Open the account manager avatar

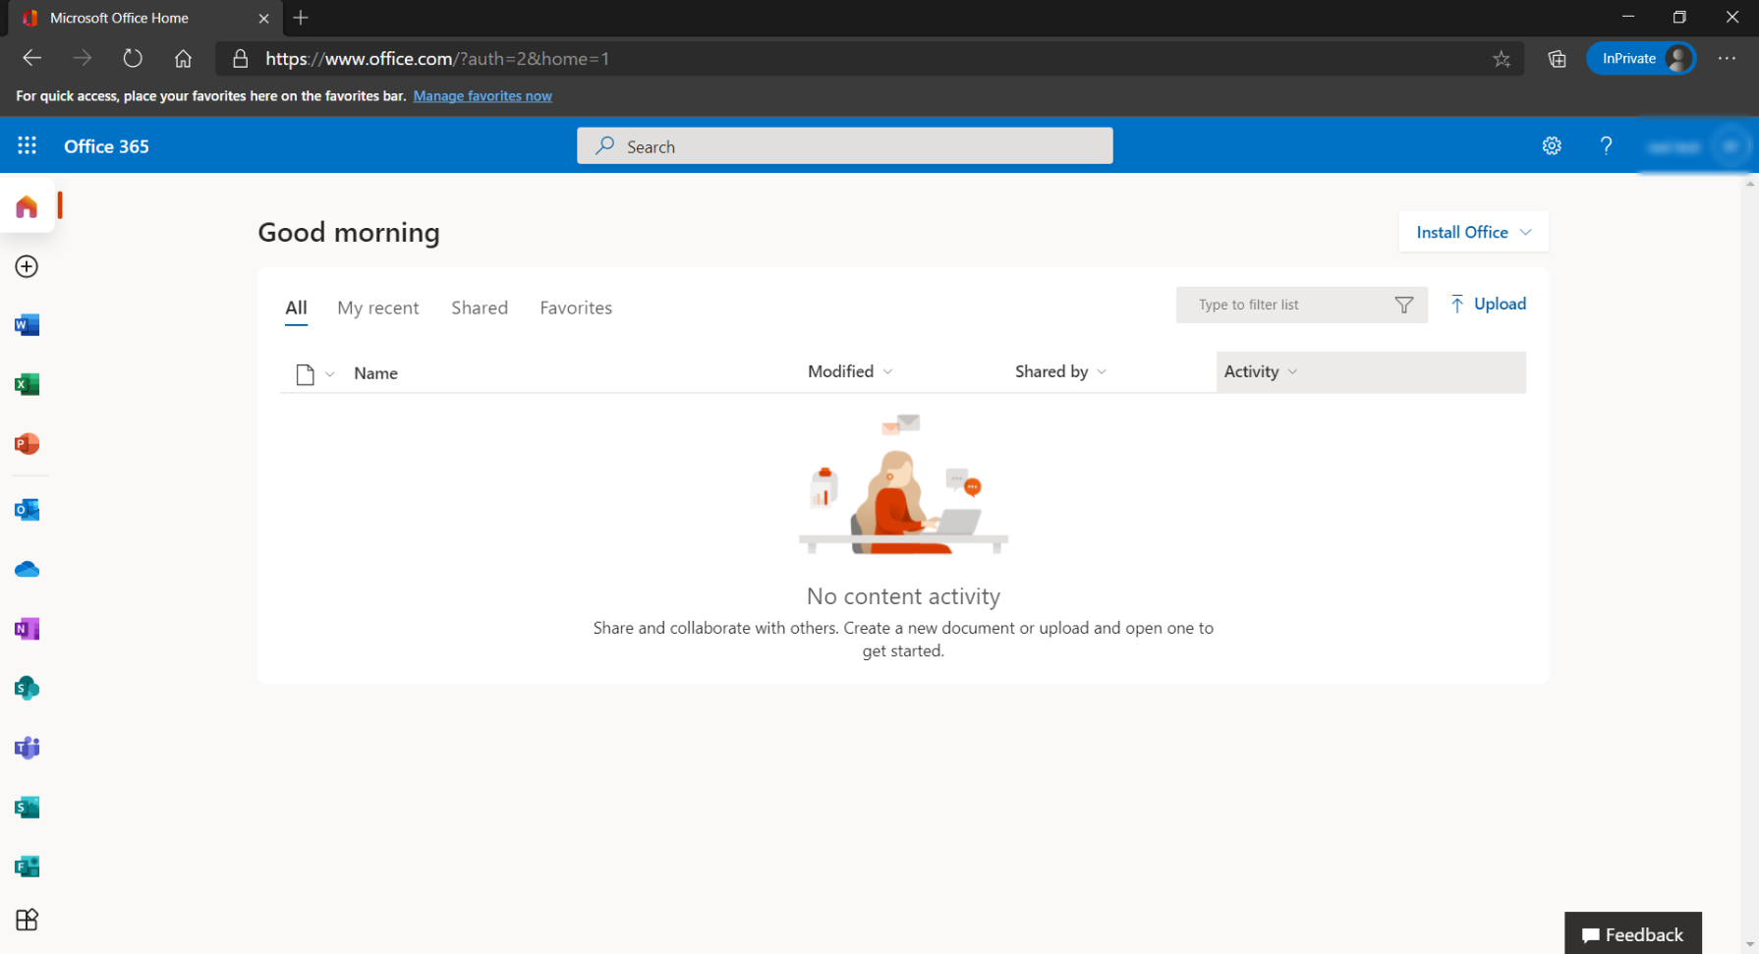click(1730, 145)
